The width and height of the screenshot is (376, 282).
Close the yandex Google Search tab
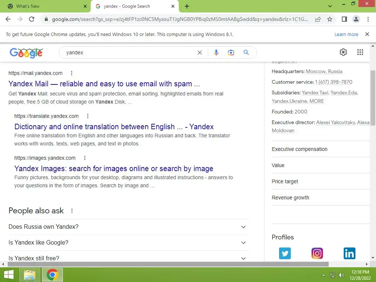pos(173,6)
